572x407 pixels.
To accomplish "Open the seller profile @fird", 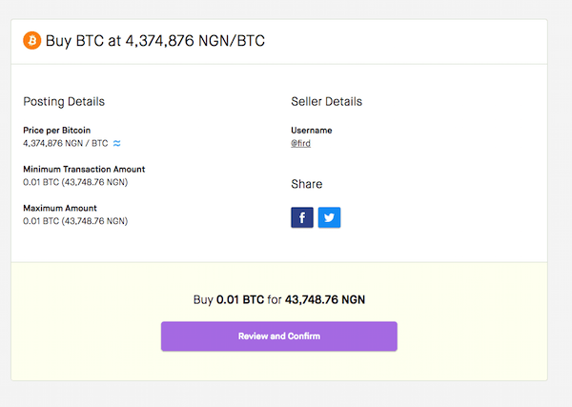I will 300,143.
